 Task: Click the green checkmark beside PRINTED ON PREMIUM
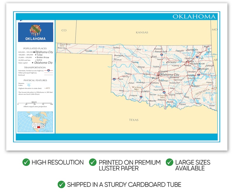click(x=93, y=162)
